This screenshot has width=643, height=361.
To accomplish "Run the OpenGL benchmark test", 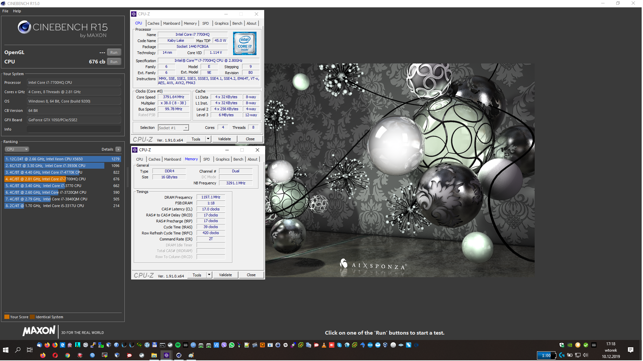I will coord(114,52).
